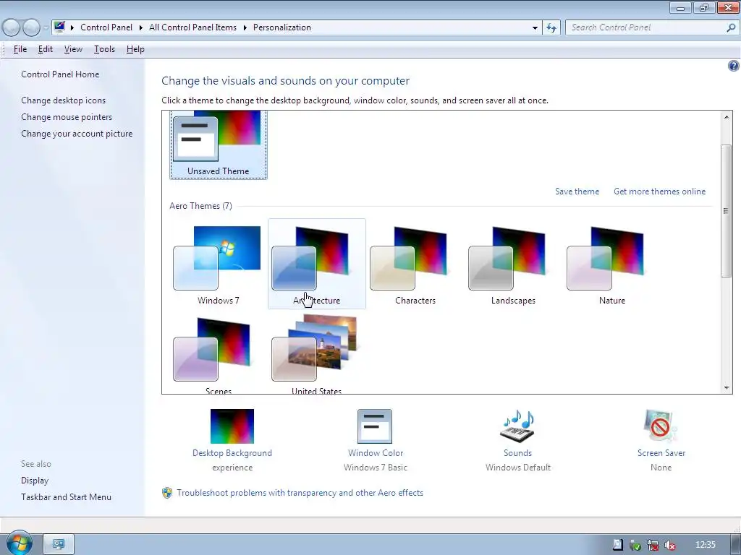The width and height of the screenshot is (741, 555).
Task: Expand the arrow after Control Panel breadcrumb
Action: [141, 27]
